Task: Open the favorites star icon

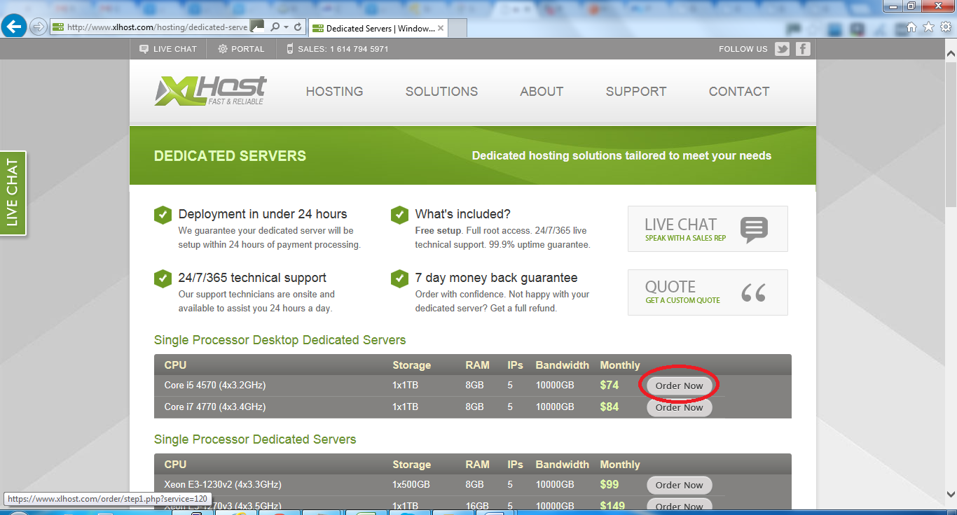Action: (x=928, y=27)
